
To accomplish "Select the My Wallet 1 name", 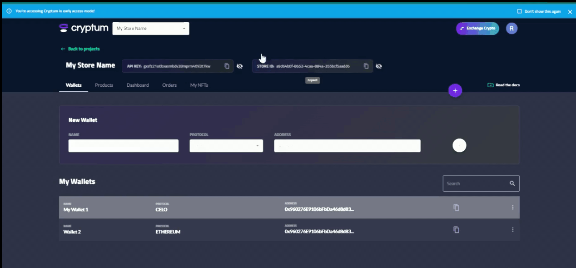I will pyautogui.click(x=76, y=209).
